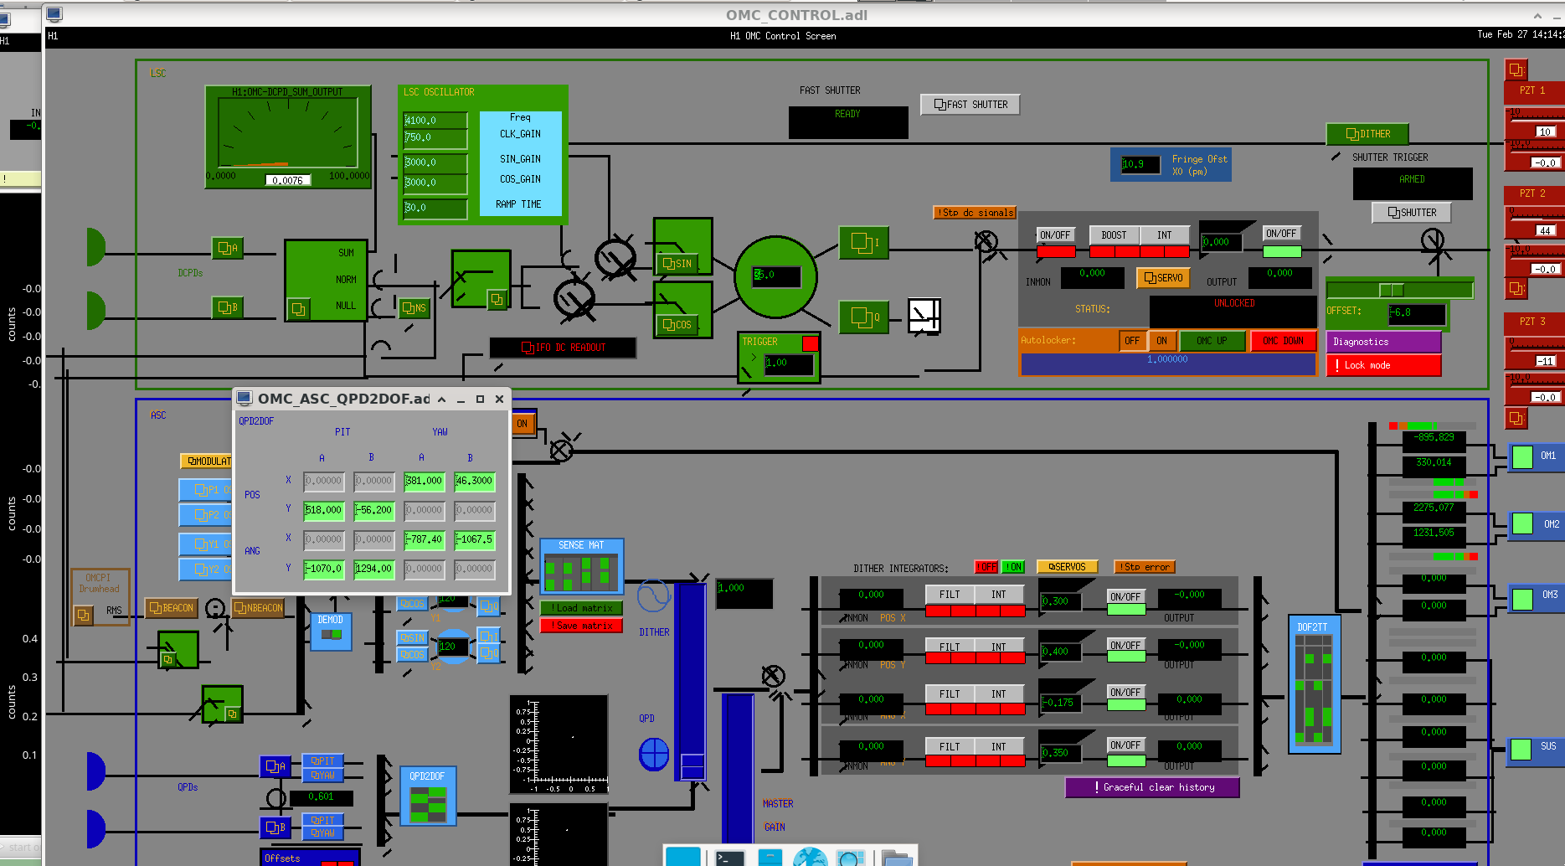
Task: Open the orange SERVO display button
Action: click(x=1163, y=278)
